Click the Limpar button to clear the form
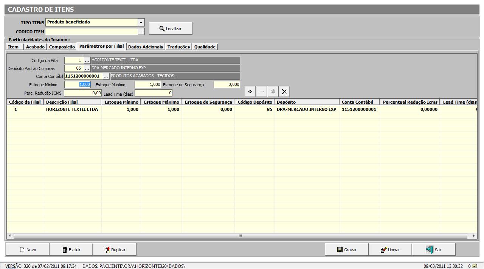The height and width of the screenshot is (269, 484). coord(390,250)
